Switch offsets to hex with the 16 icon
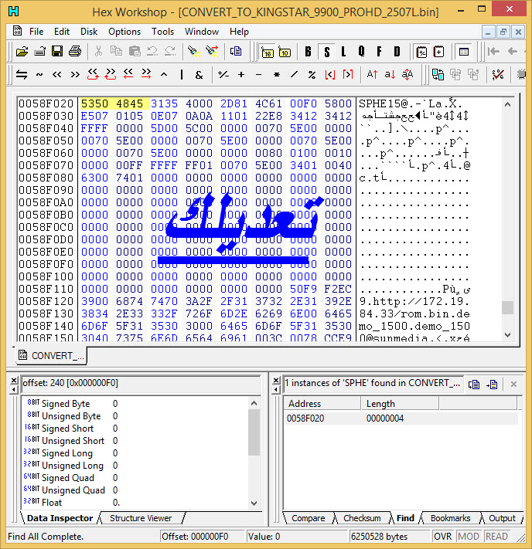This screenshot has width=532, height=549. pos(268,53)
